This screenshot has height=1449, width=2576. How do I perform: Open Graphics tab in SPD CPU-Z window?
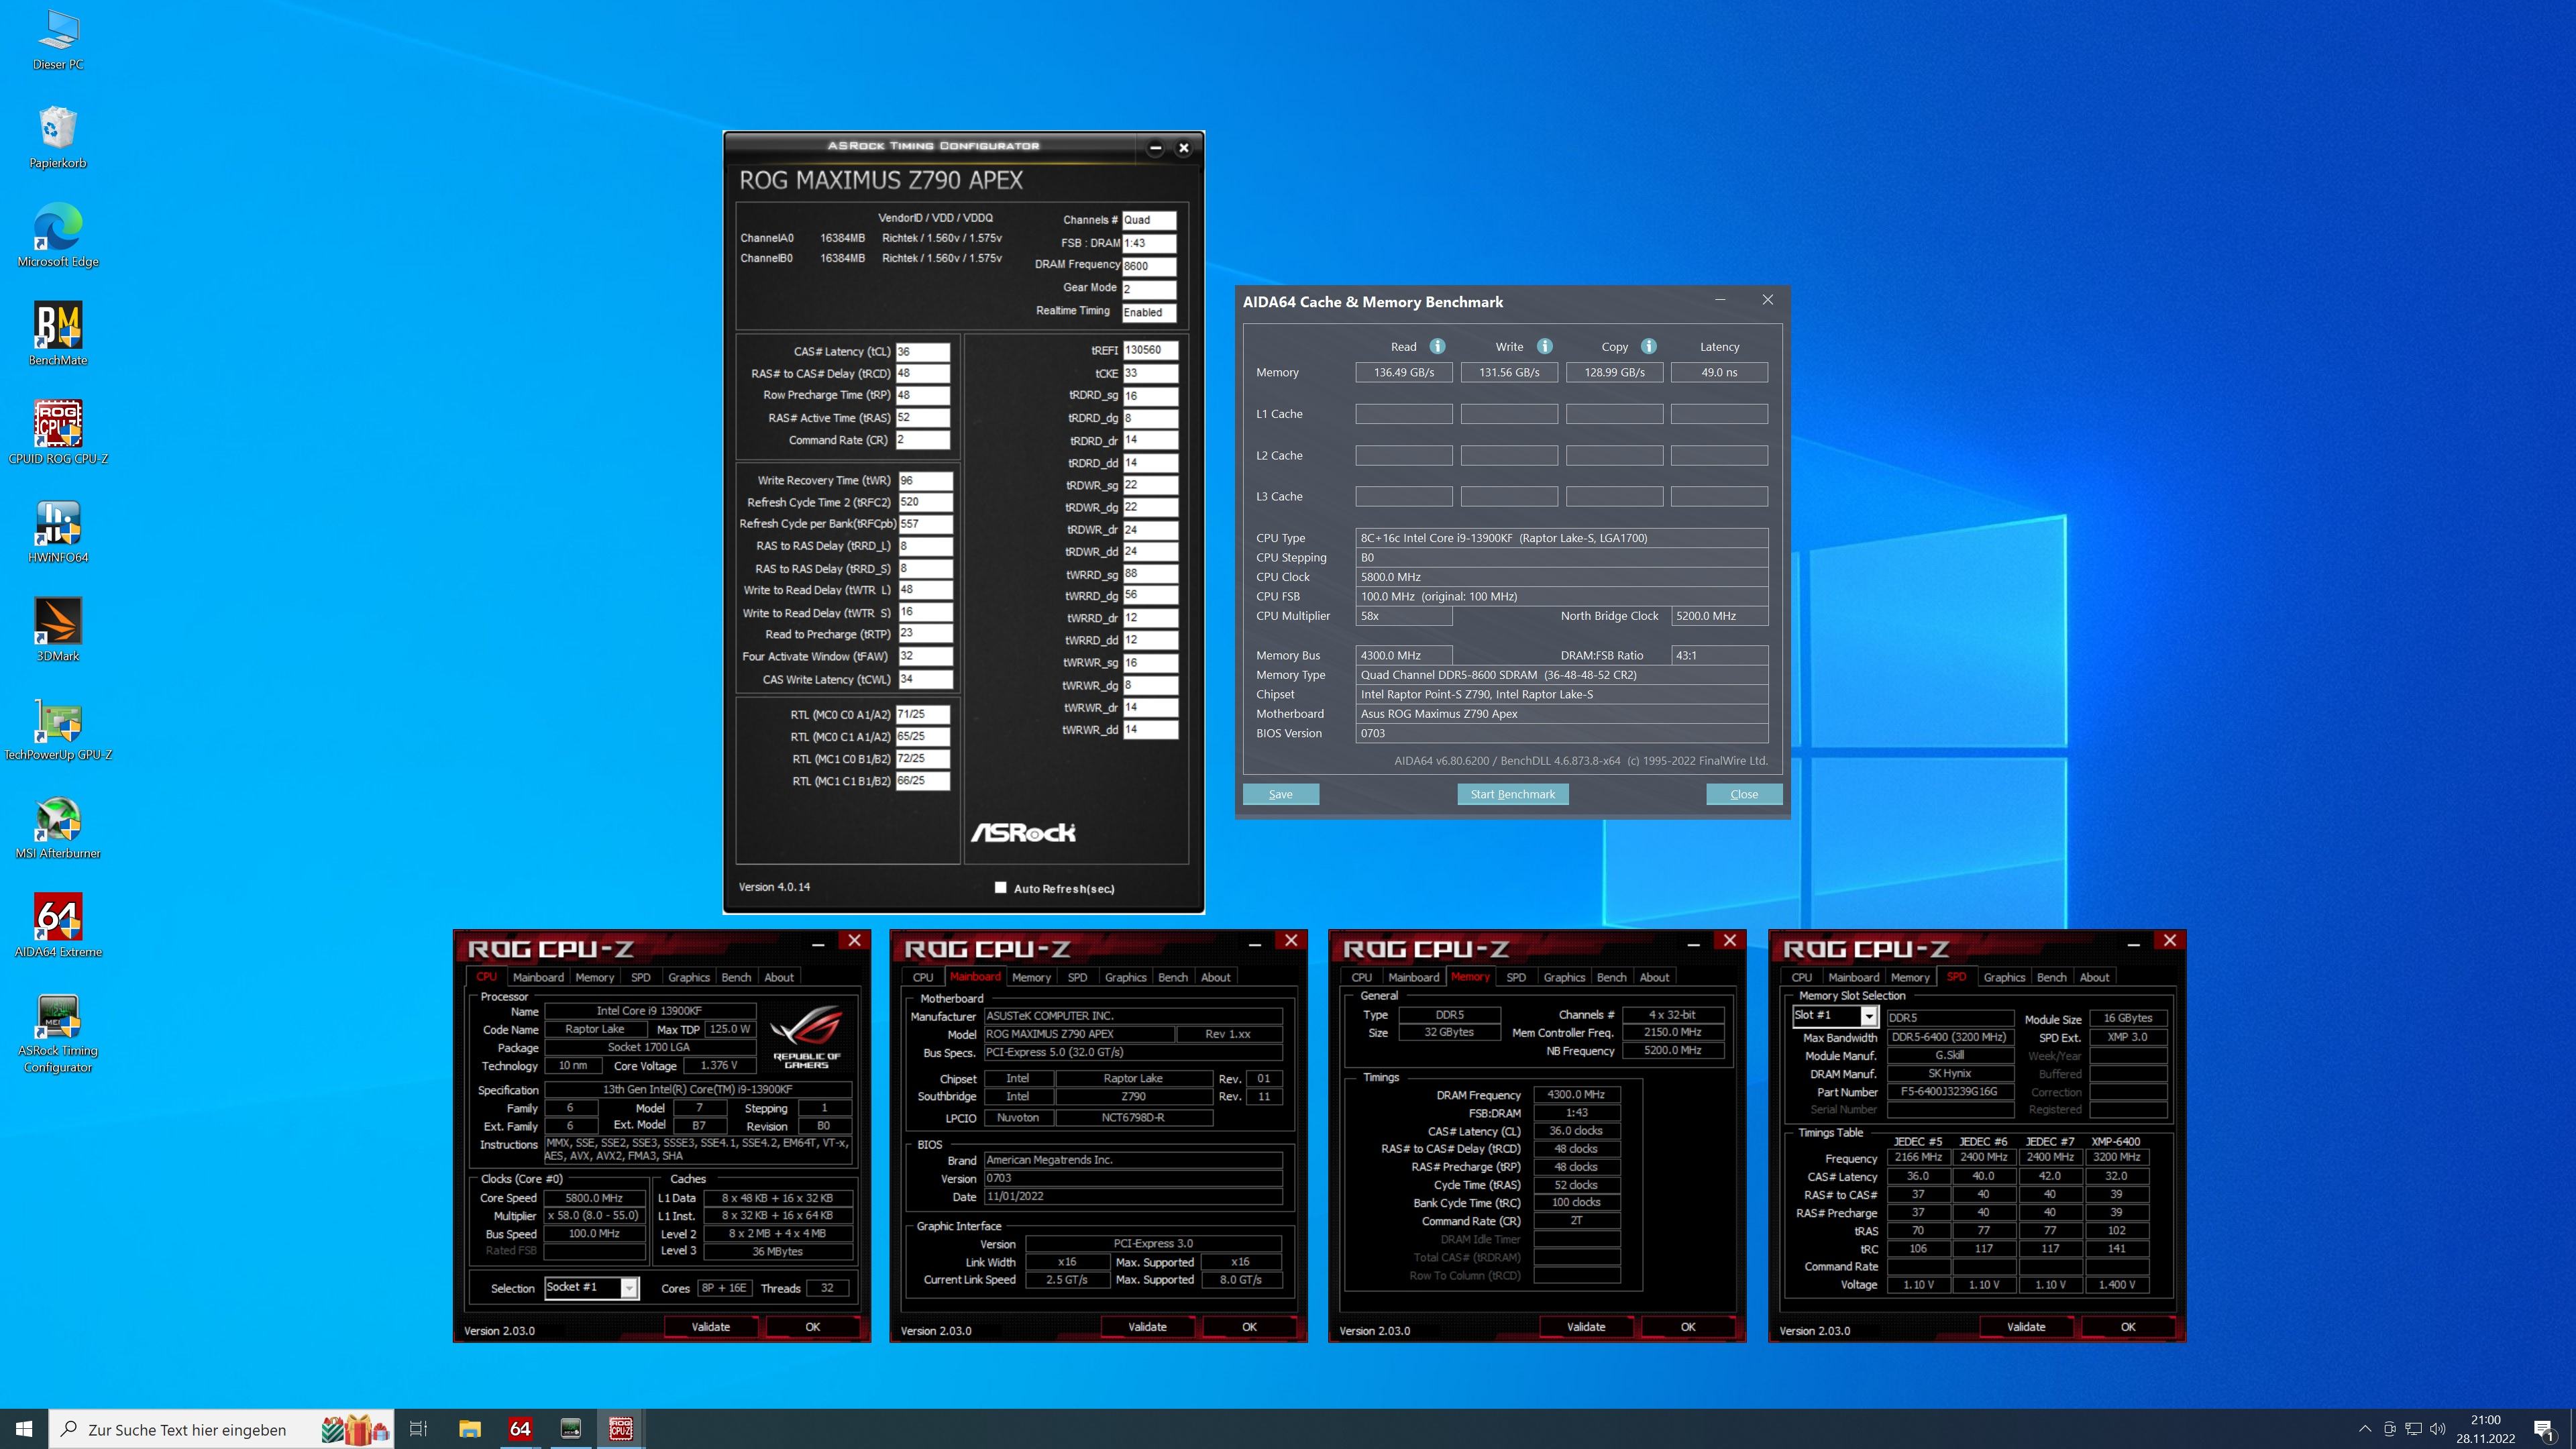point(2004,977)
